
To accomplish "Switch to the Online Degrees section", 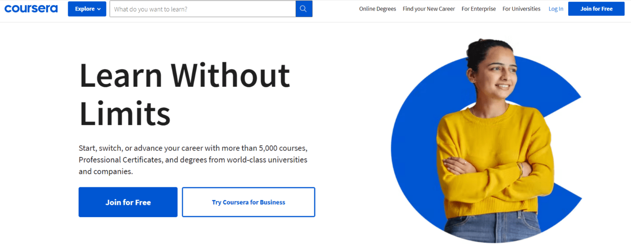I will click(x=377, y=8).
